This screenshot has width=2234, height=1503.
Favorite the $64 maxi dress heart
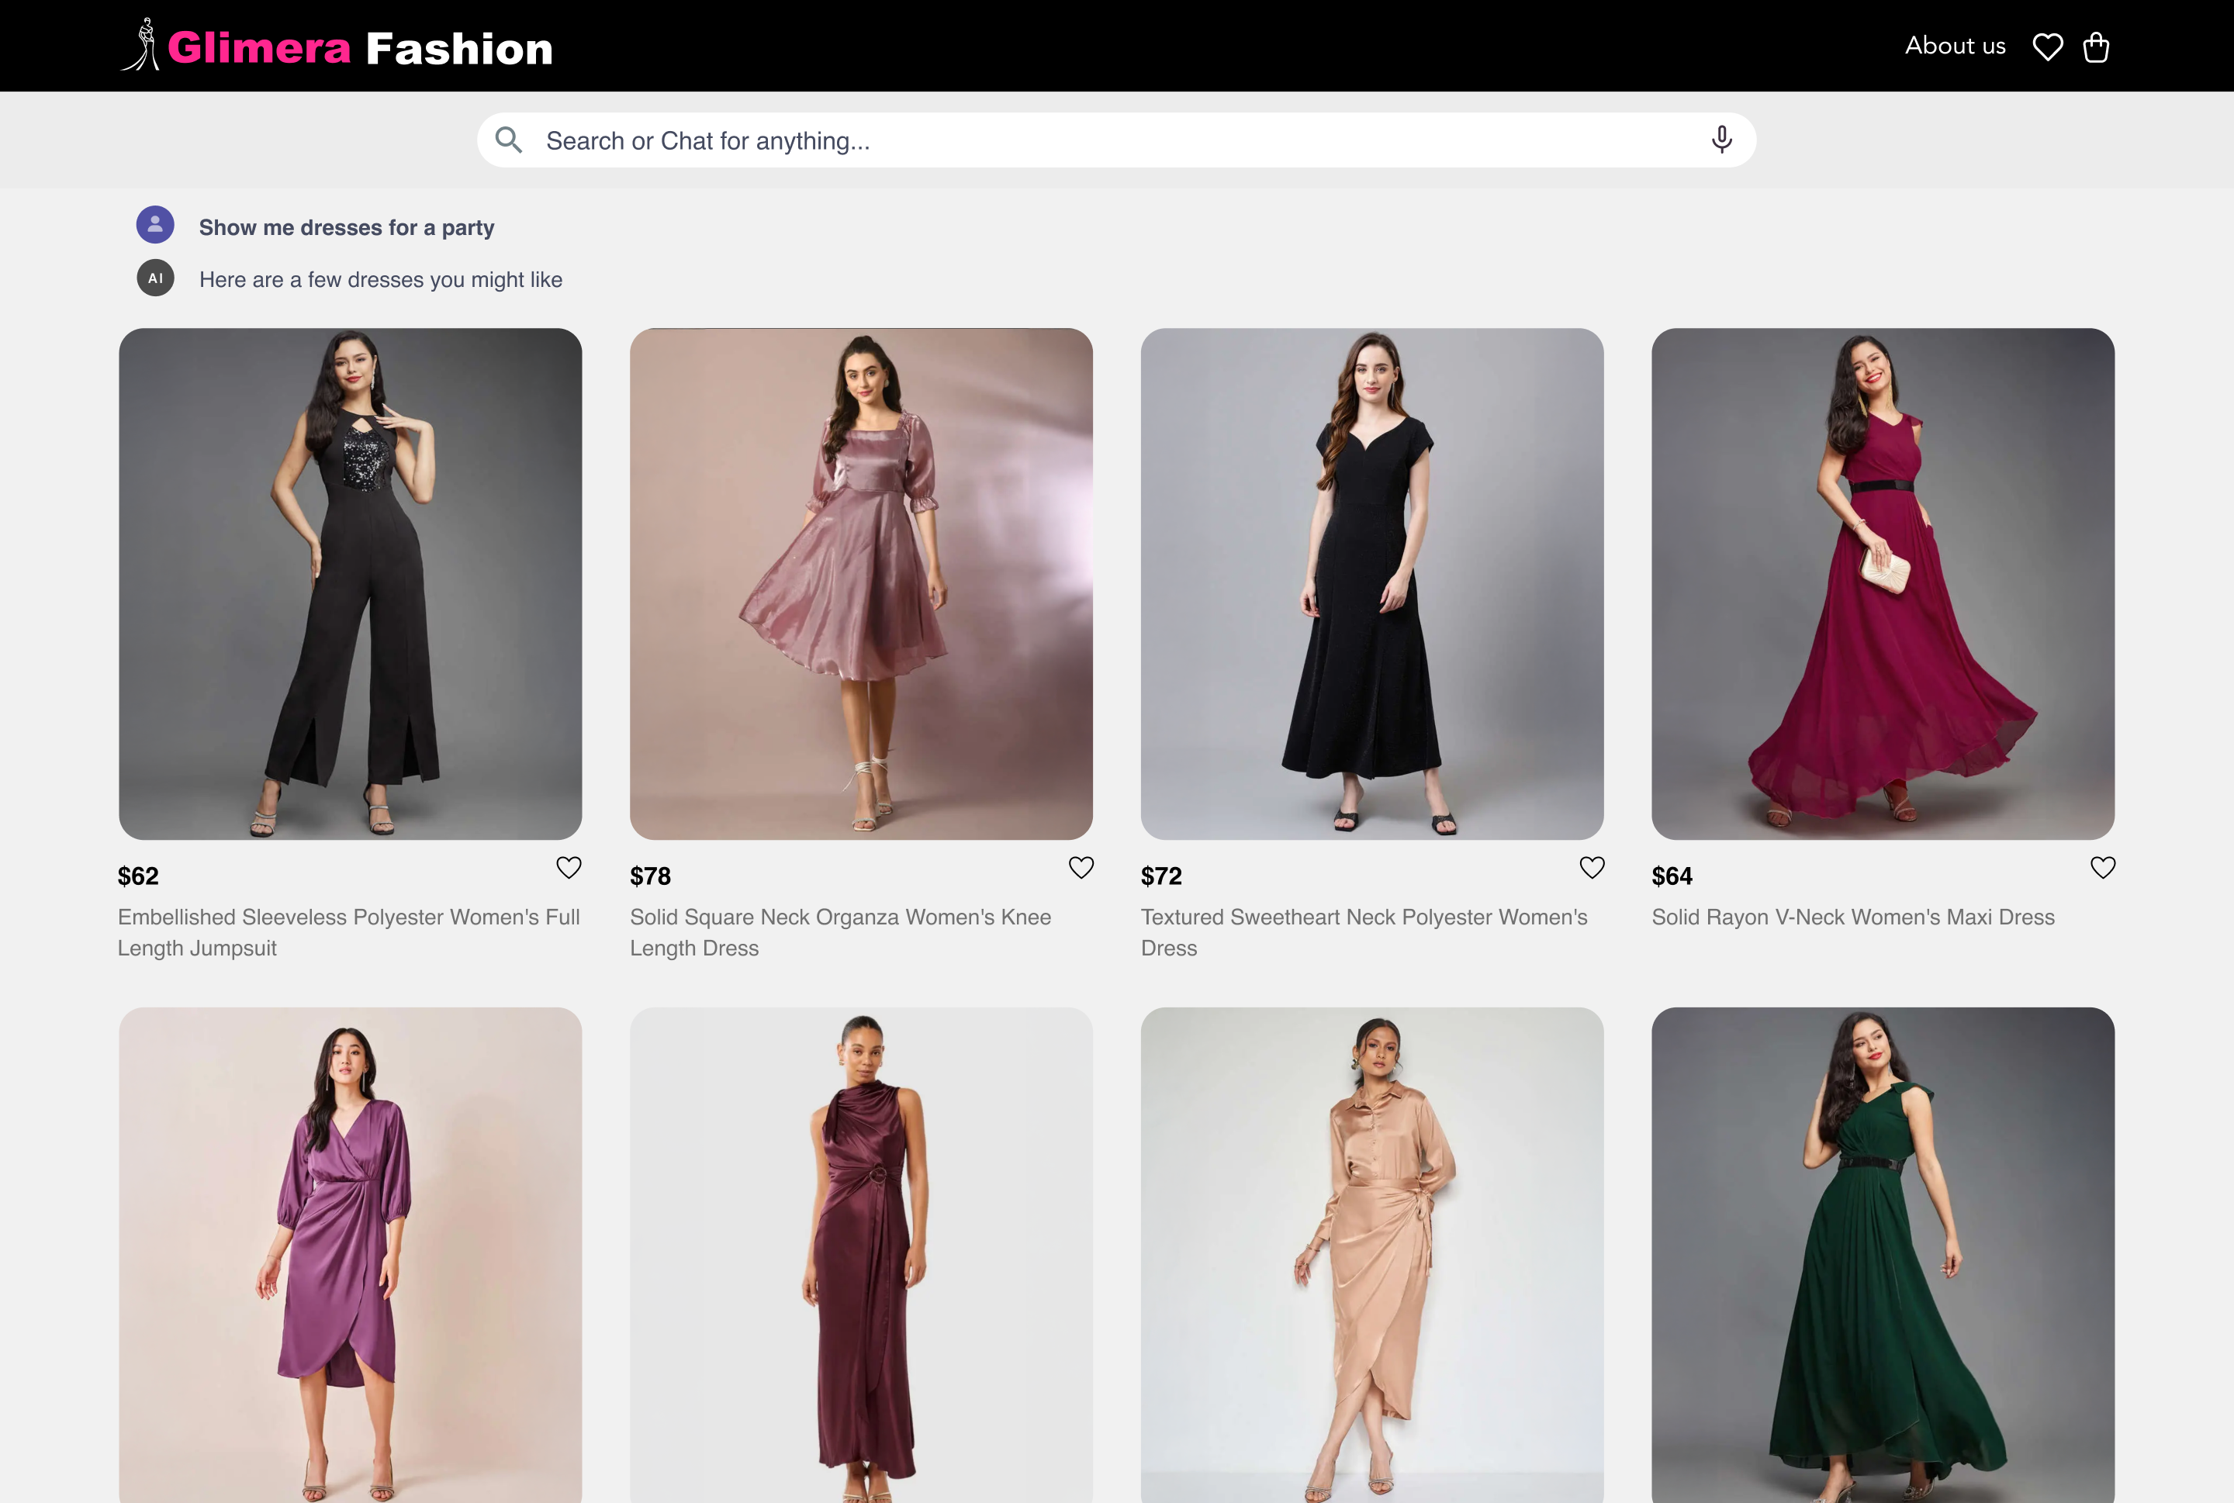[x=2103, y=868]
